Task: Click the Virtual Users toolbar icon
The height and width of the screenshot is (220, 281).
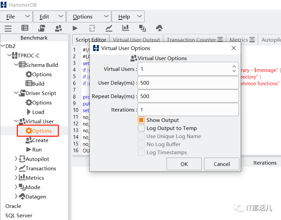Action: [x=58, y=28]
